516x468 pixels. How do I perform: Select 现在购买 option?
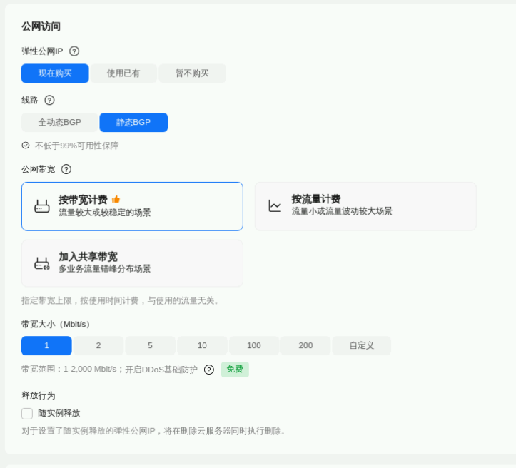pos(55,73)
